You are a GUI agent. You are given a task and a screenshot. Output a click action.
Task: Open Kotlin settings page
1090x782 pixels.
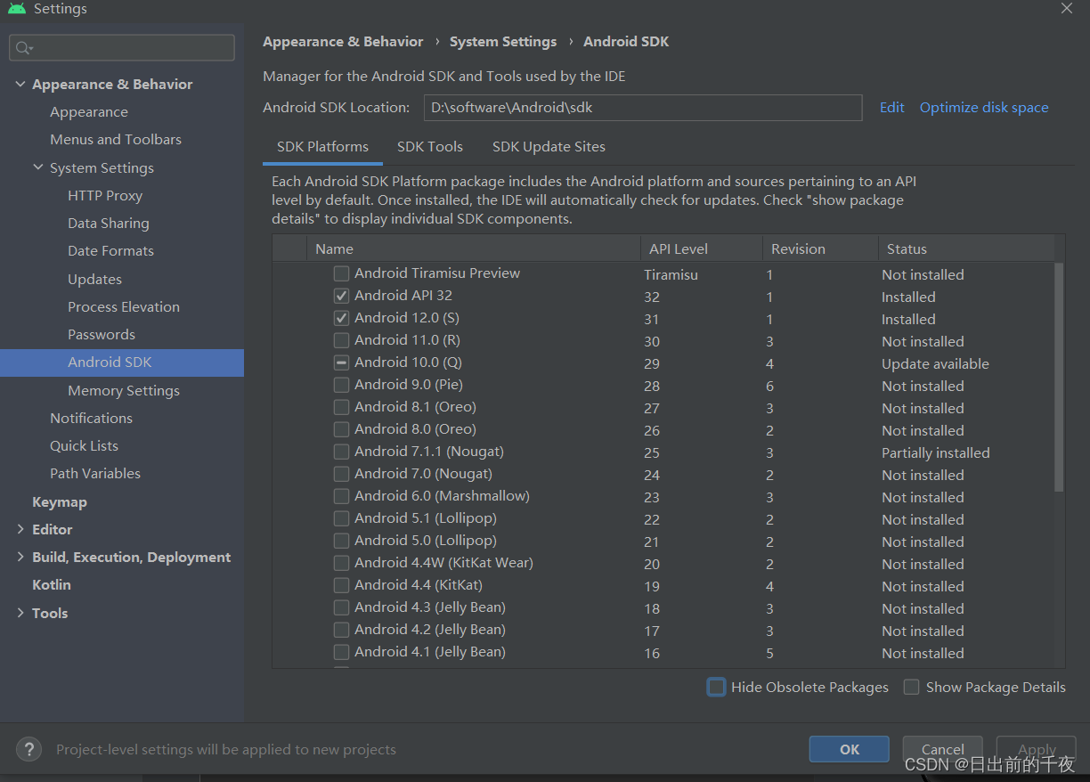52,584
